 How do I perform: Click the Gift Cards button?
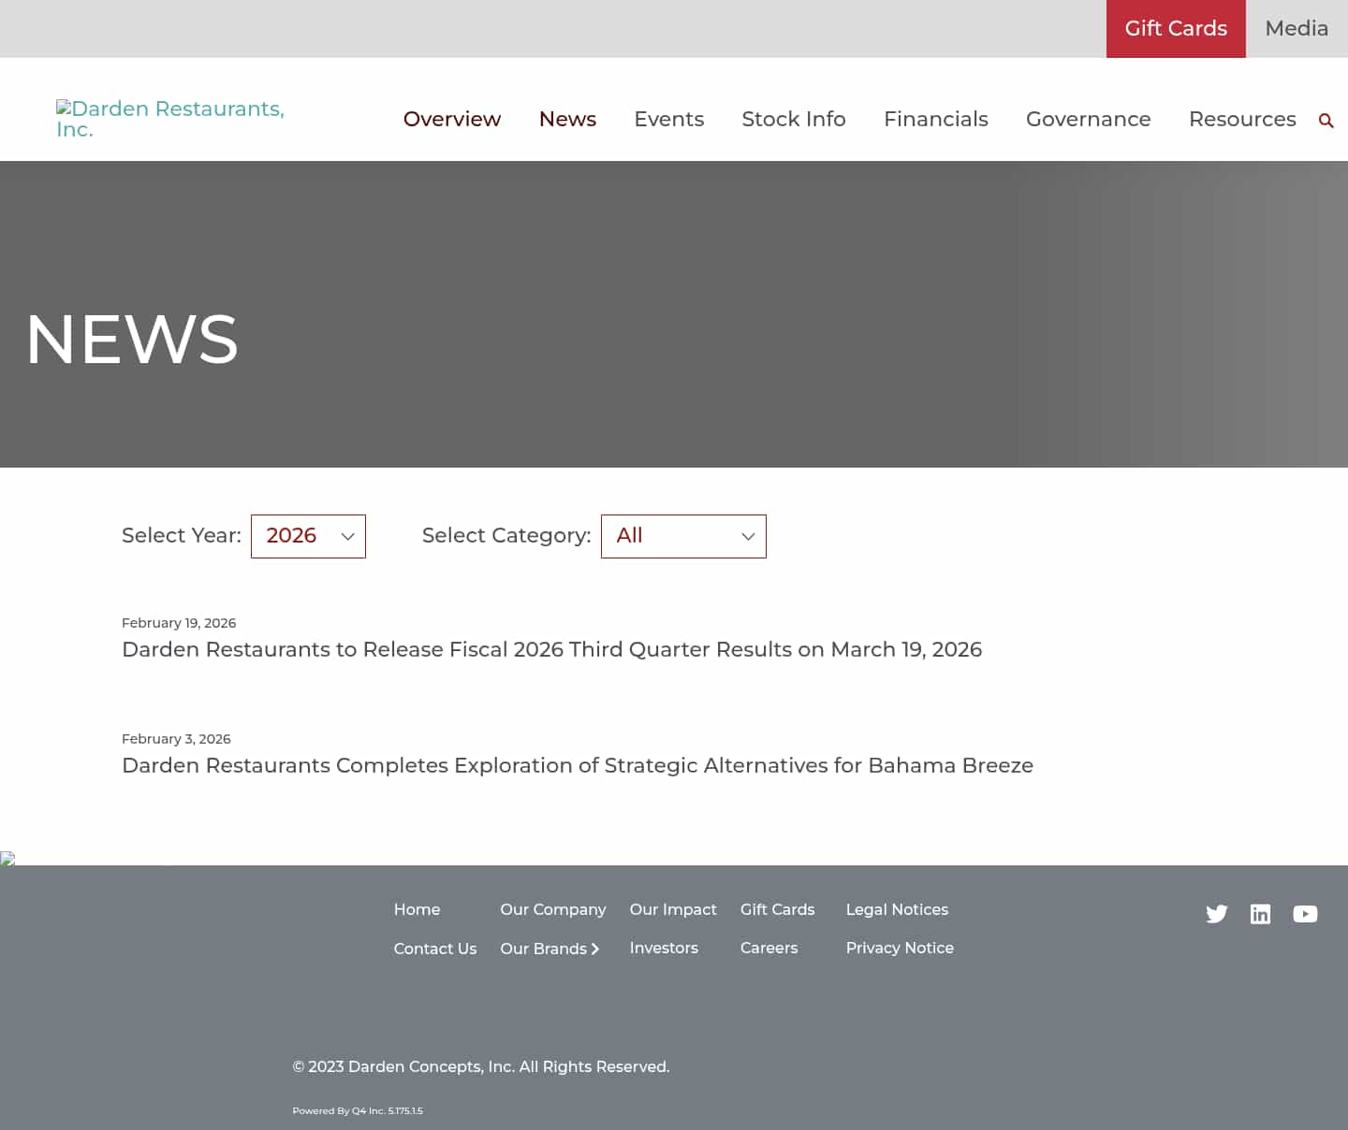point(1176,28)
